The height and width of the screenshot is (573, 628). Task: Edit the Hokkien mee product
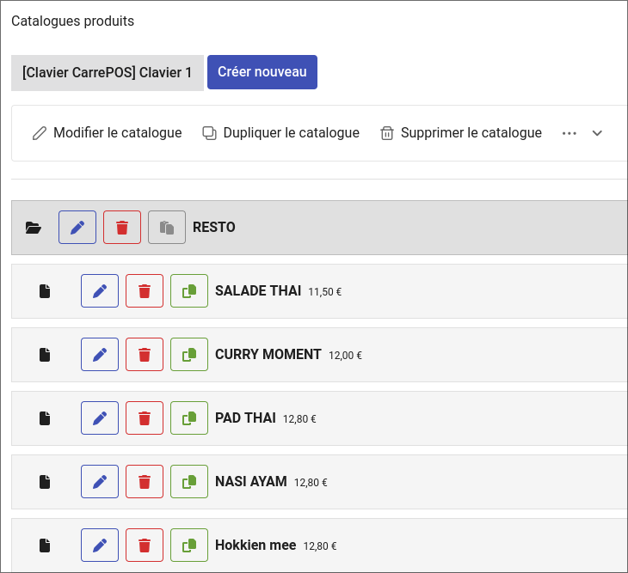point(100,545)
